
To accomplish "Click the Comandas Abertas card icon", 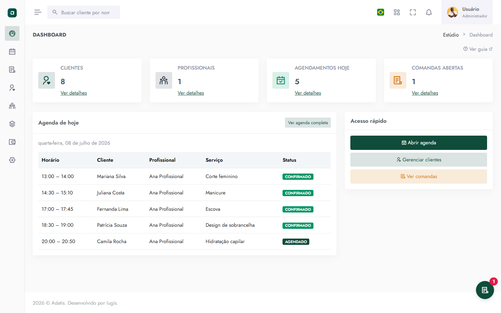I will pyautogui.click(x=398, y=80).
